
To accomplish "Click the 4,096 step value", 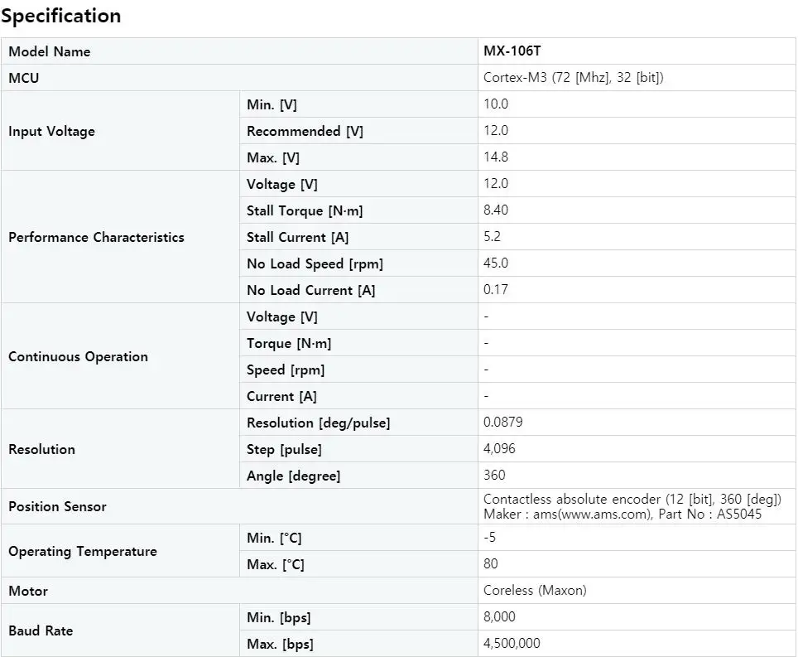I will tap(499, 449).
